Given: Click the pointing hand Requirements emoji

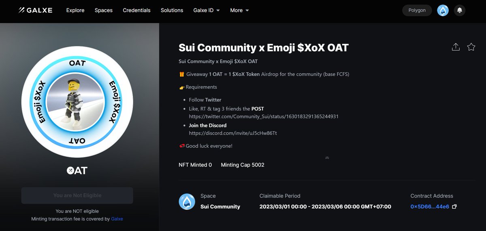Looking at the screenshot, I should 182,87.
